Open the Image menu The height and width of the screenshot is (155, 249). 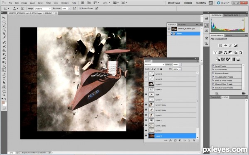[24, 3]
